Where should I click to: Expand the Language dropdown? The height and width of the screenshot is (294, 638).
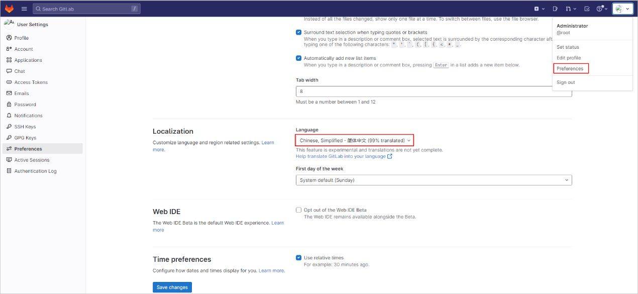point(355,140)
